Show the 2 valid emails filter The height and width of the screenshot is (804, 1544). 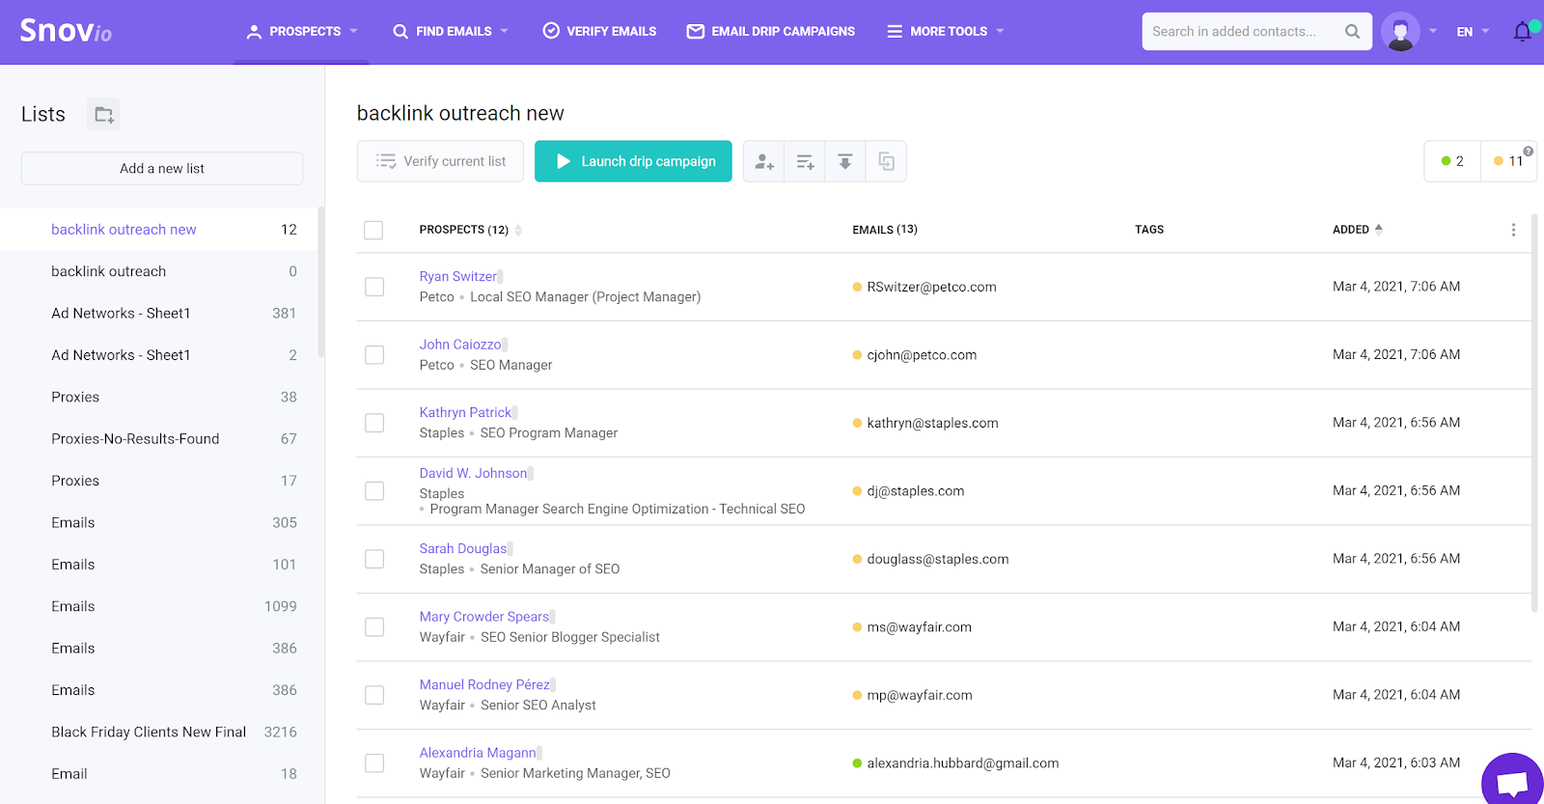(1452, 161)
